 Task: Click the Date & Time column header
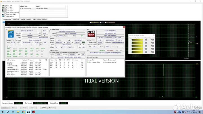tap(27, 6)
